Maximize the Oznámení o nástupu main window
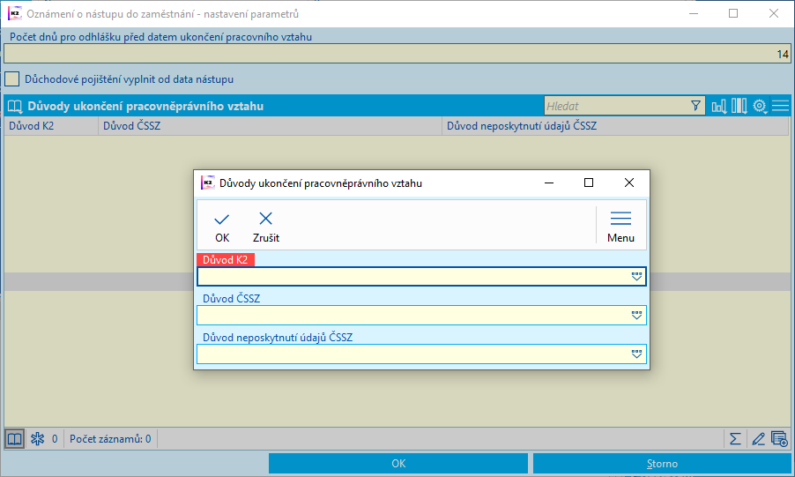The height and width of the screenshot is (477, 795). [x=733, y=14]
